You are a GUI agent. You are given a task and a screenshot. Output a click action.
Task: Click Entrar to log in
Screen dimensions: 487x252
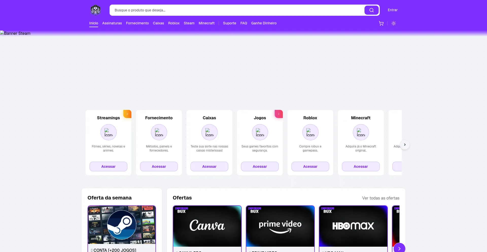[x=393, y=10]
